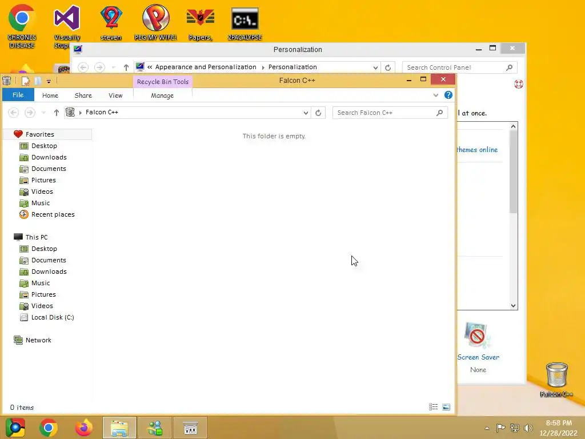Click the New folder quick access icon
This screenshot has height=439, width=585.
[38, 81]
